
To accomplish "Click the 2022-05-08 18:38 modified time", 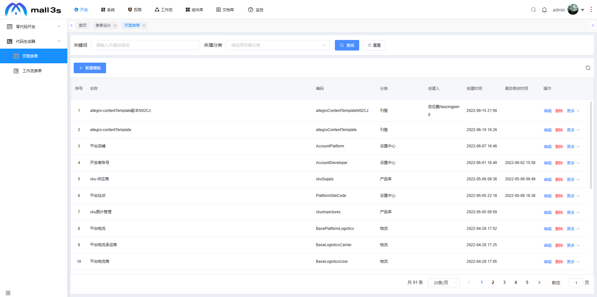I will pyautogui.click(x=520, y=196).
